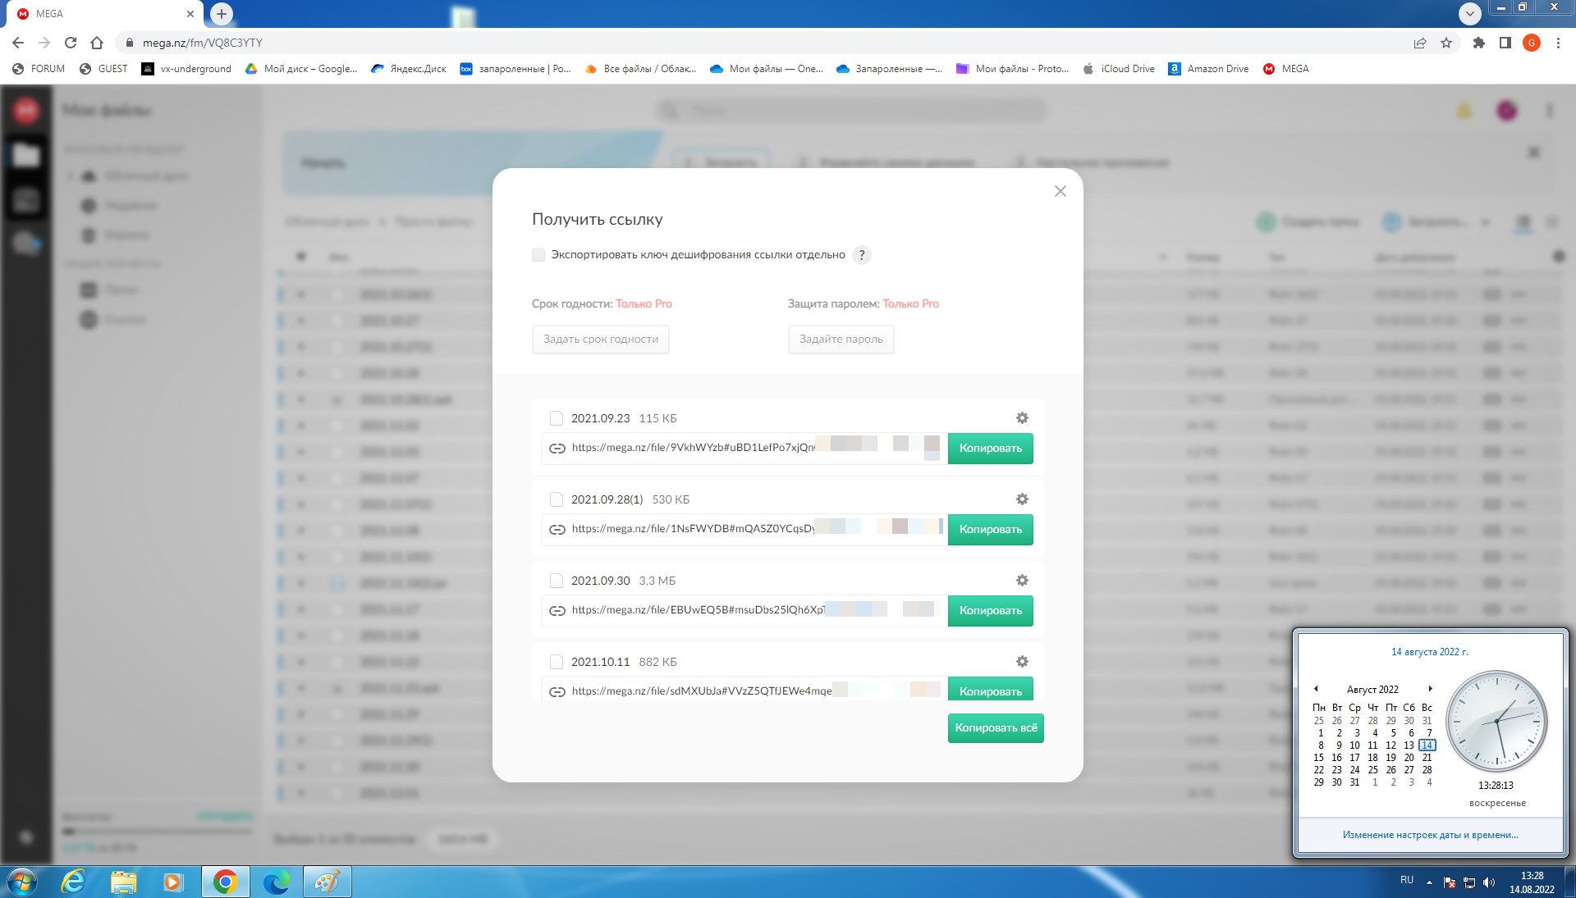This screenshot has height=898, width=1576.
Task: Bookmark page with the star icon
Action: [x=1446, y=43]
